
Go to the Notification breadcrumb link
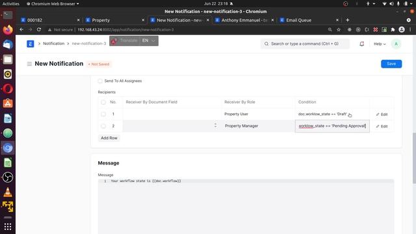(x=53, y=44)
